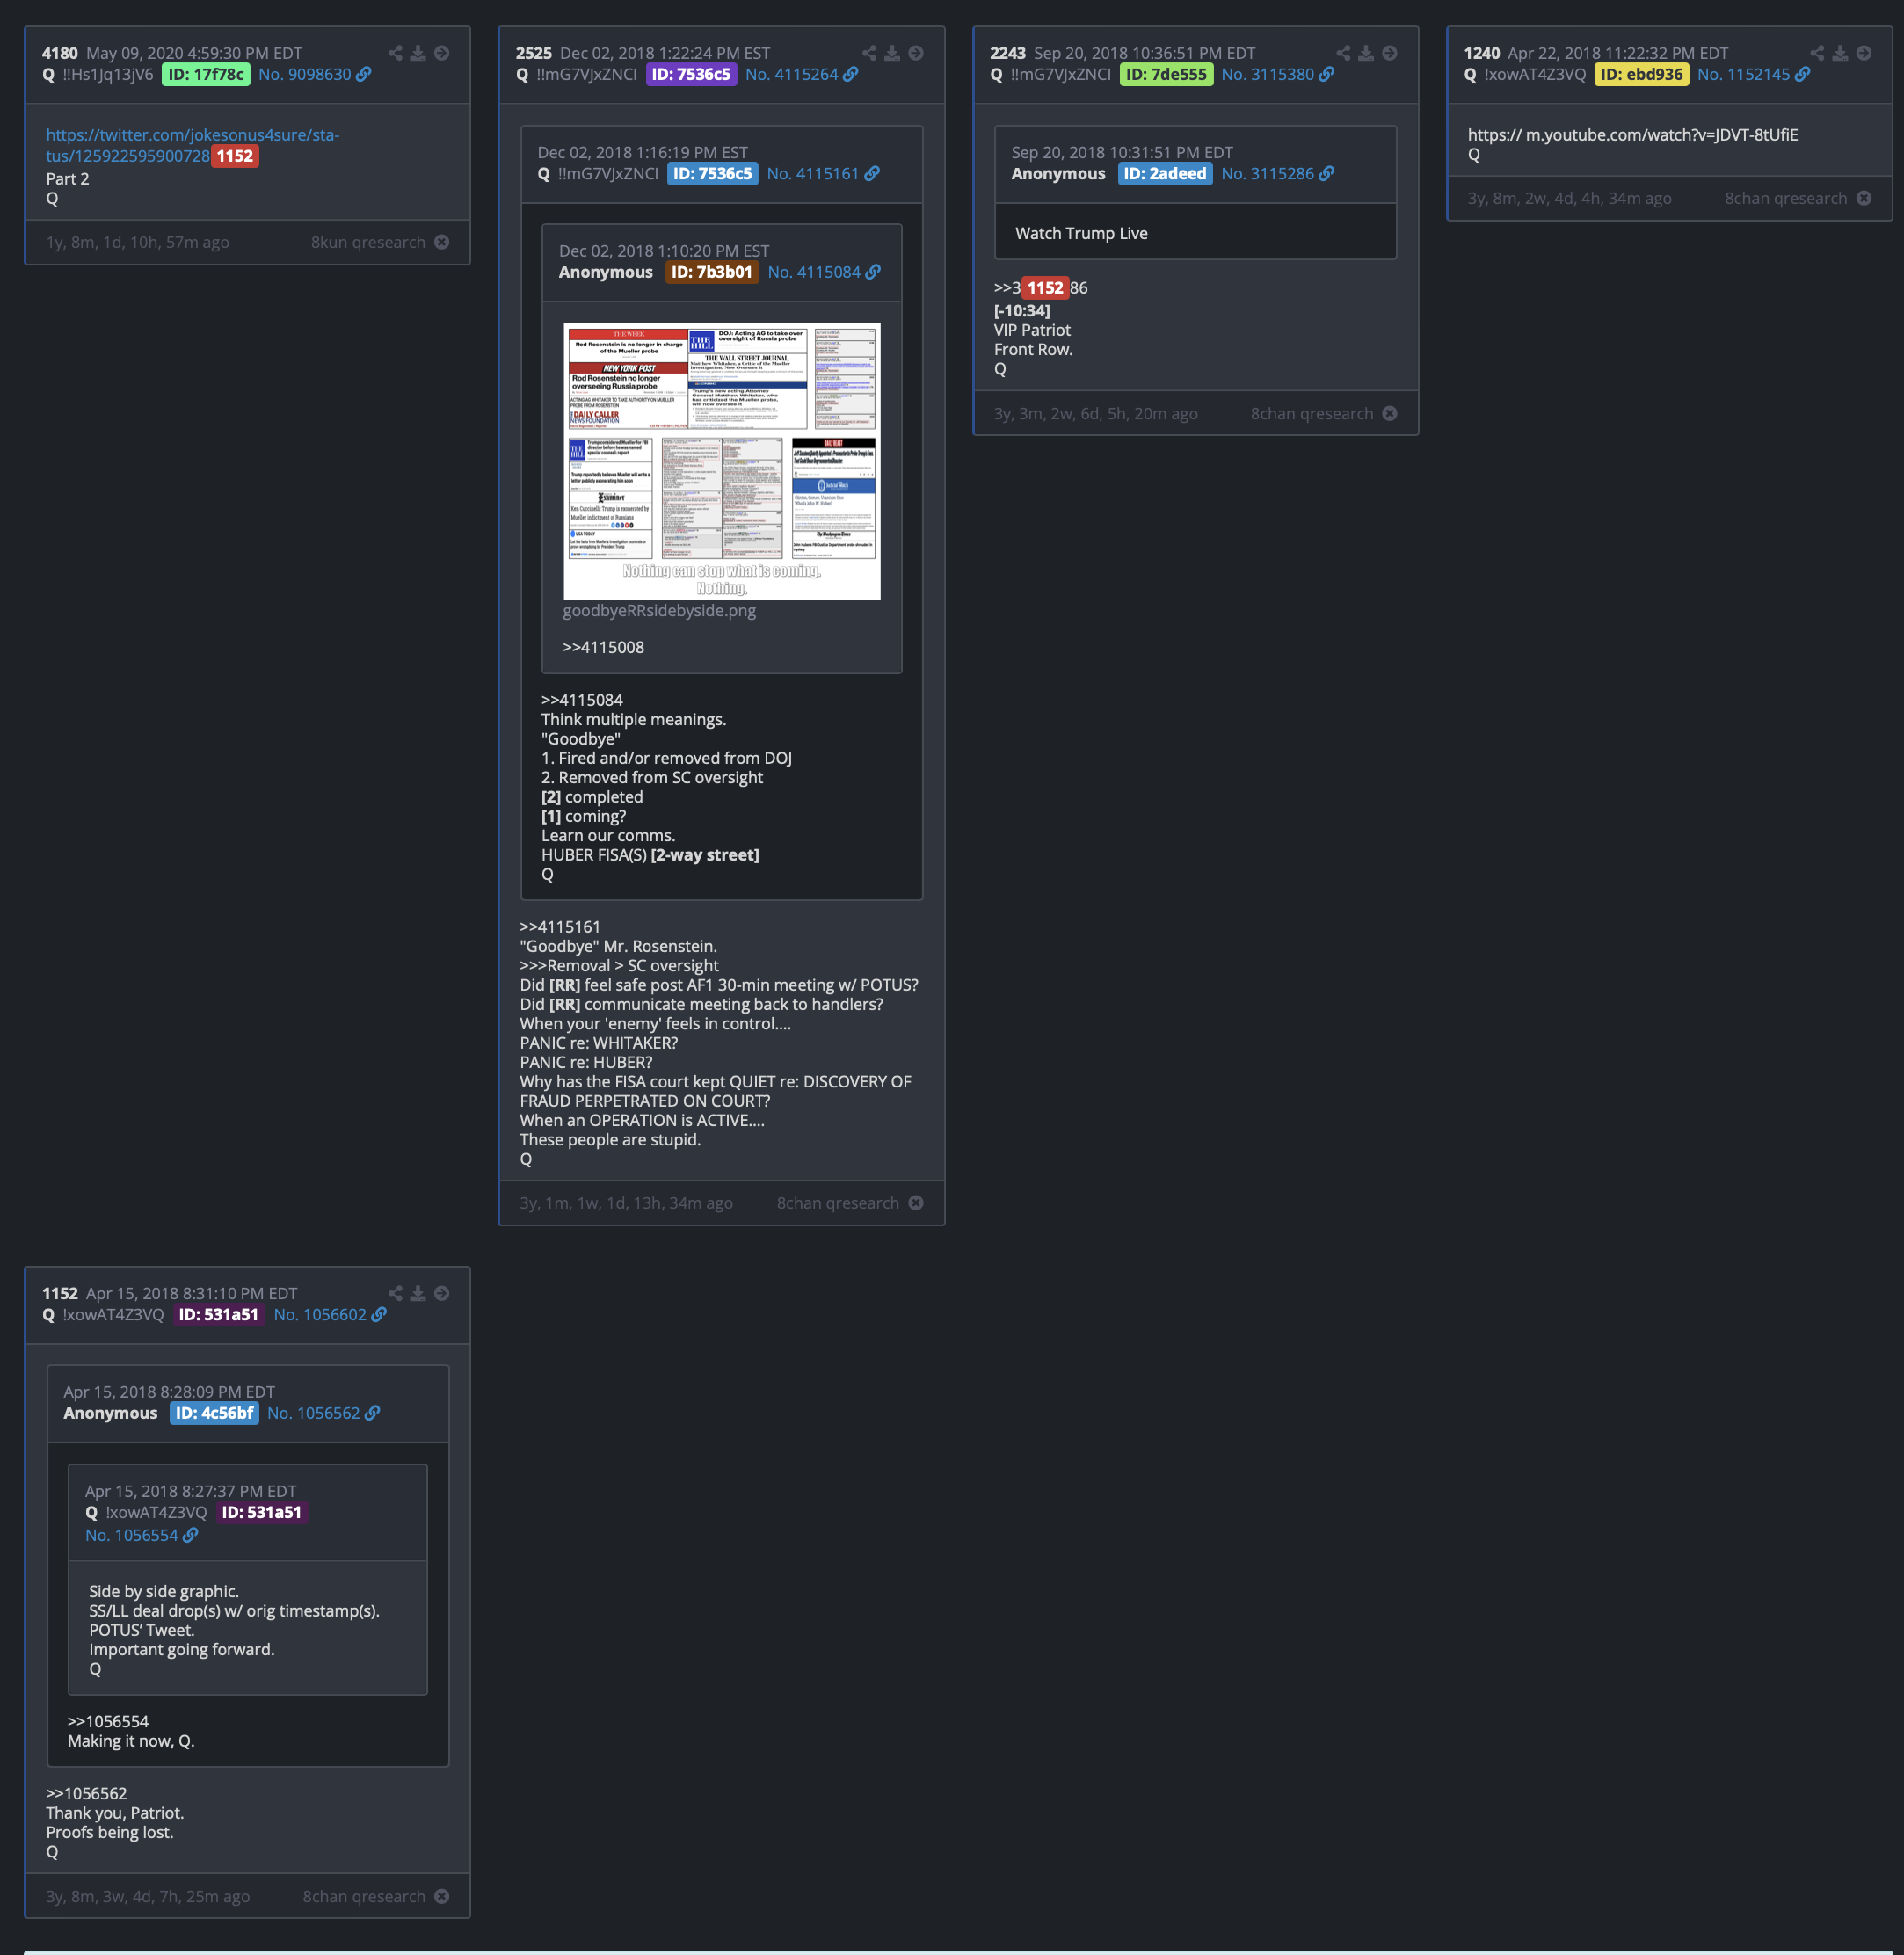Open post 2243 with arrow icon
Viewport: 1904px width, 1955px height.
(x=1390, y=53)
